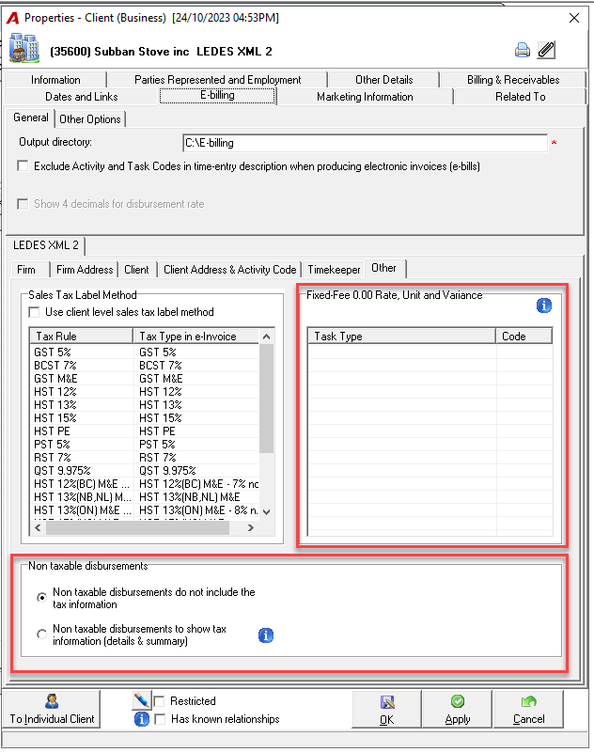The image size is (594, 752).
Task: Go to Dates and Links tab
Action: pyautogui.click(x=82, y=97)
